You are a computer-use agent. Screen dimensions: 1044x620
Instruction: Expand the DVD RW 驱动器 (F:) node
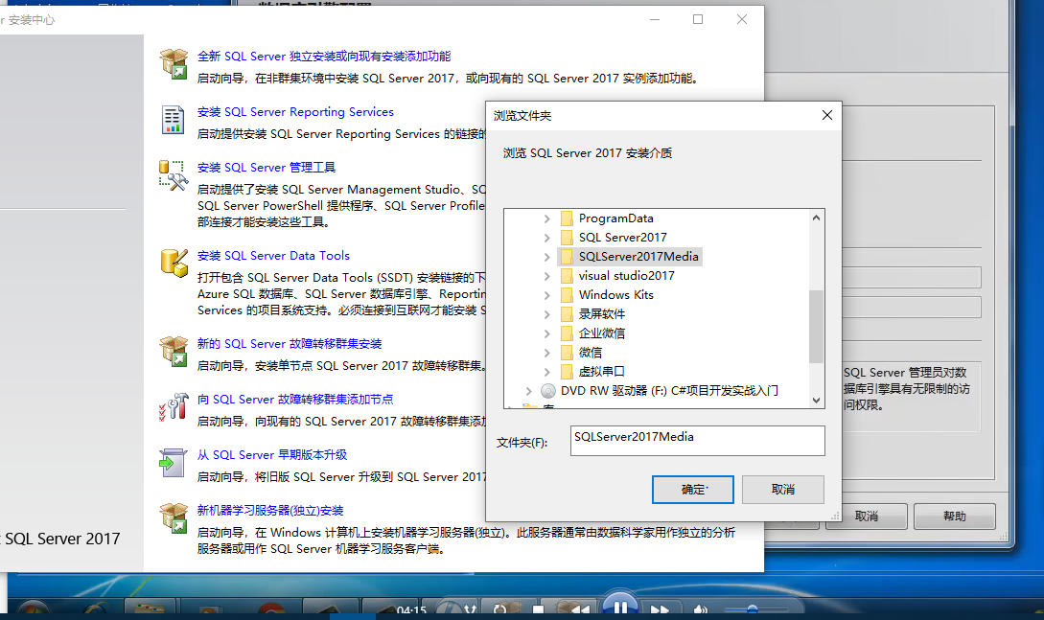tap(528, 390)
